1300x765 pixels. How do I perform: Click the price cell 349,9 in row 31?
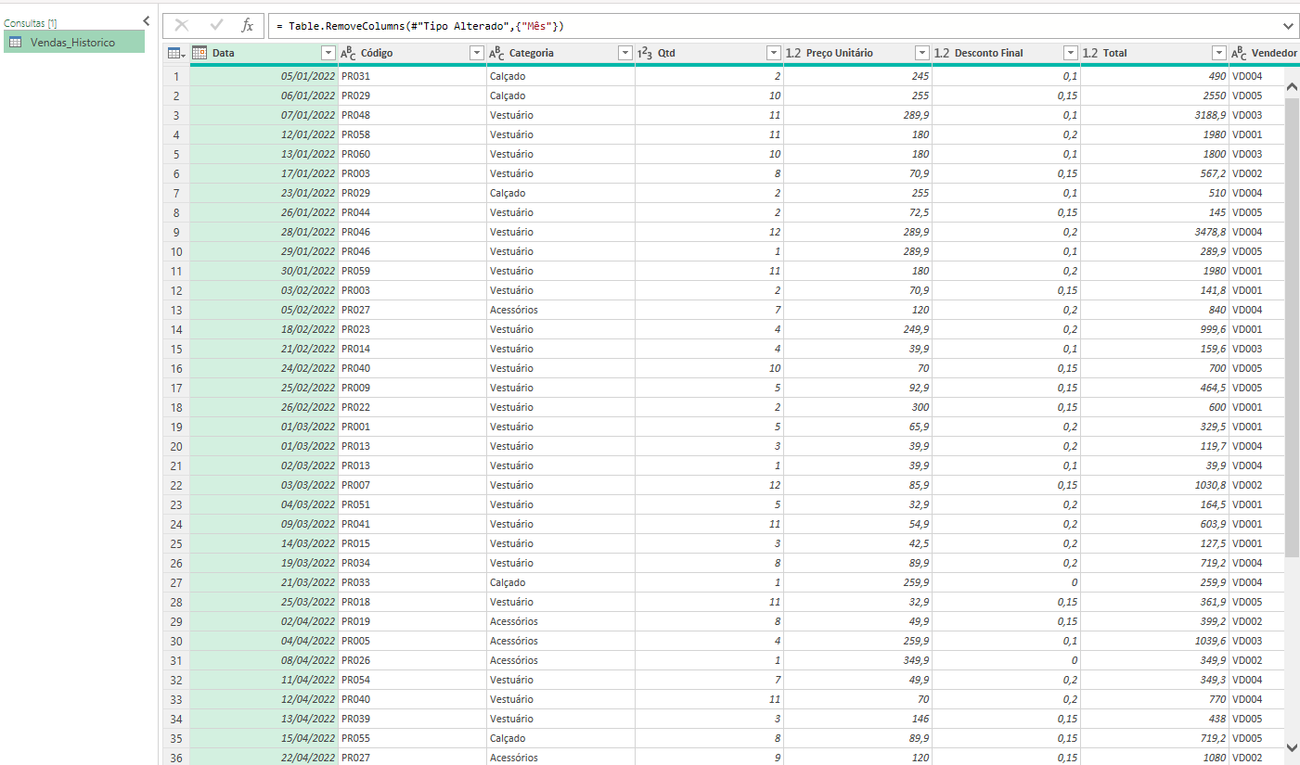coord(857,660)
